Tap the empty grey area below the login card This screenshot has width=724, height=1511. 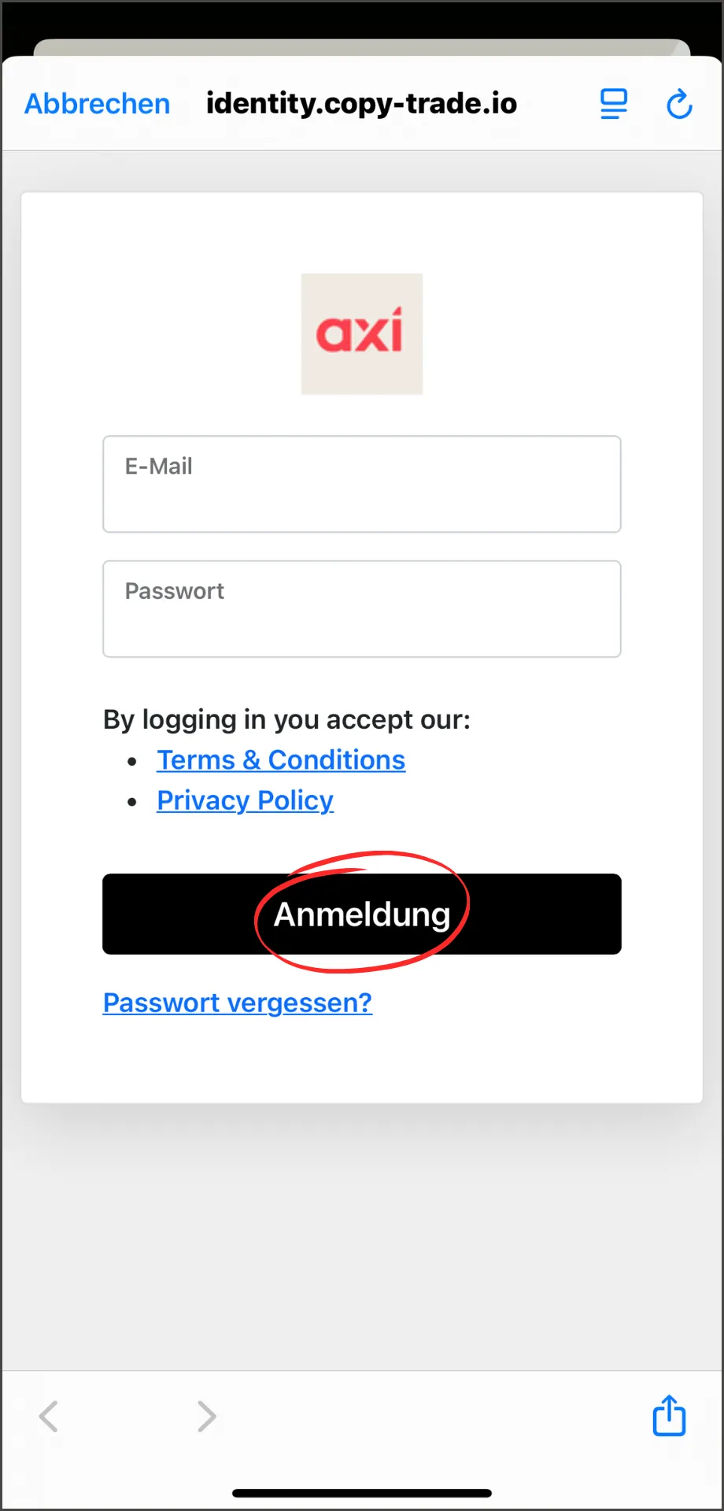362,1236
